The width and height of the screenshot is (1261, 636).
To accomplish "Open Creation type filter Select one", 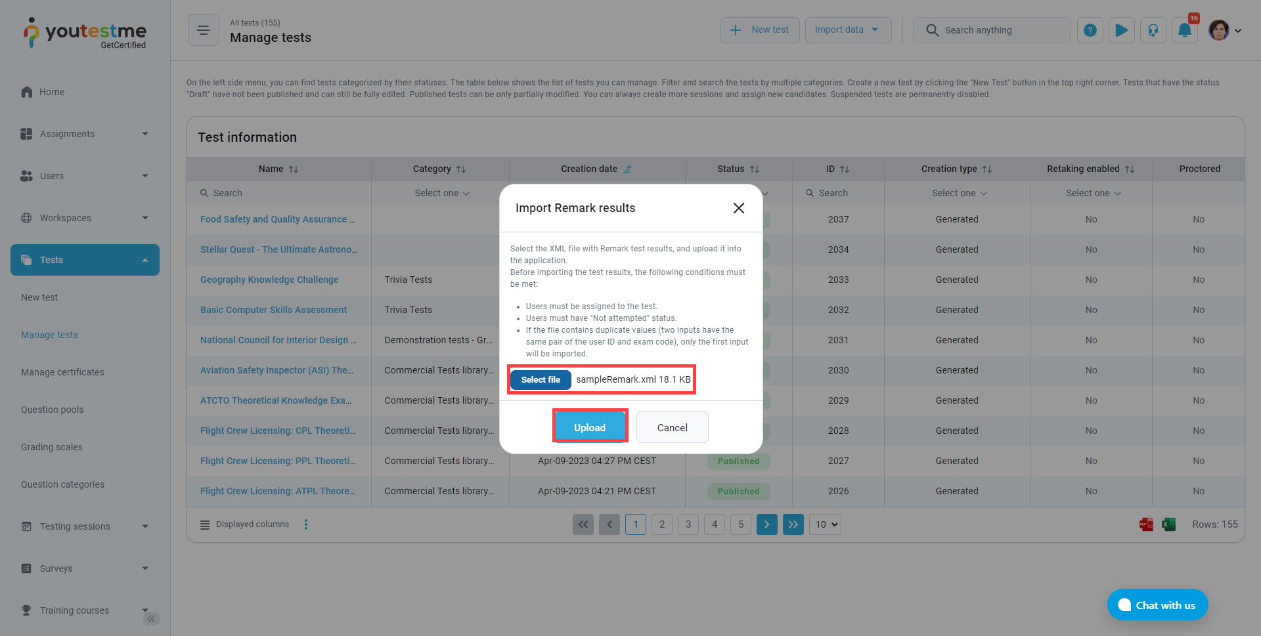I will (958, 193).
